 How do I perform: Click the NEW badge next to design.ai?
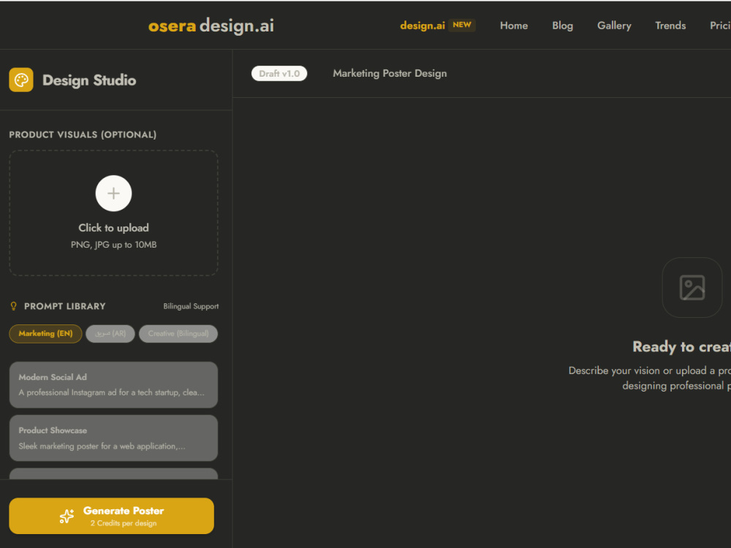pos(461,25)
